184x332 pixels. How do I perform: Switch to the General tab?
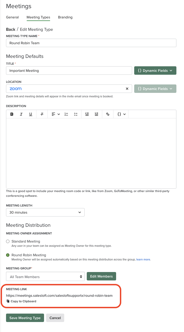(x=12, y=17)
